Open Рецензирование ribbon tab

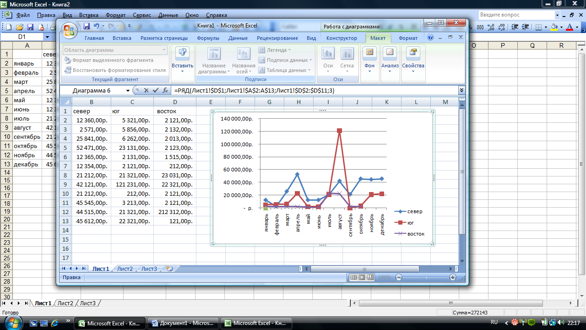point(277,38)
